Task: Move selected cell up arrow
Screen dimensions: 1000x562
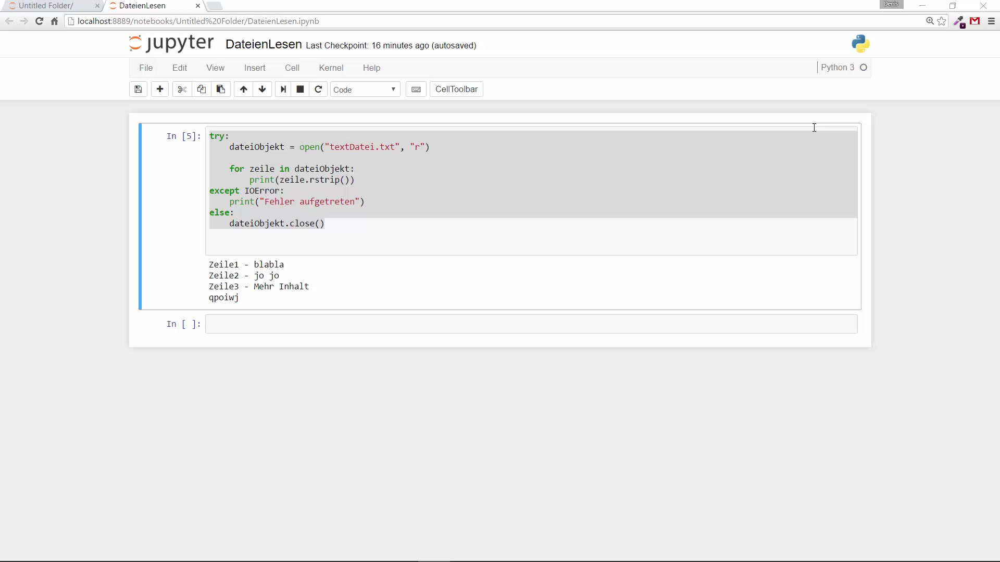Action: pyautogui.click(x=243, y=90)
